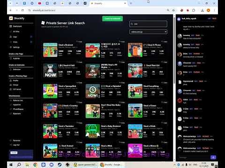Select the Steal a Spongebob thumbnail
225x168 pixels.
[x=50, y=91]
